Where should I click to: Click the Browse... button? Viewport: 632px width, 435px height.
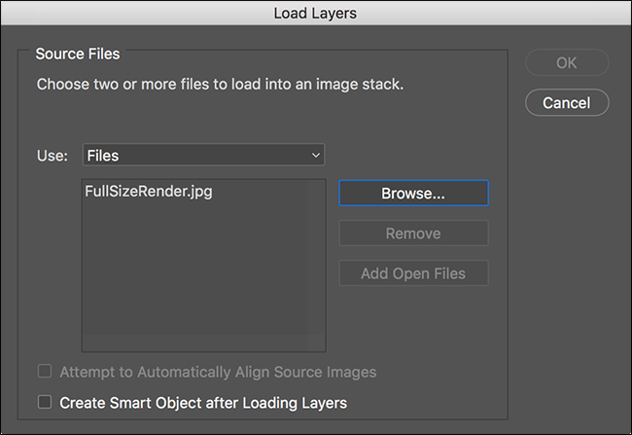pyautogui.click(x=413, y=193)
